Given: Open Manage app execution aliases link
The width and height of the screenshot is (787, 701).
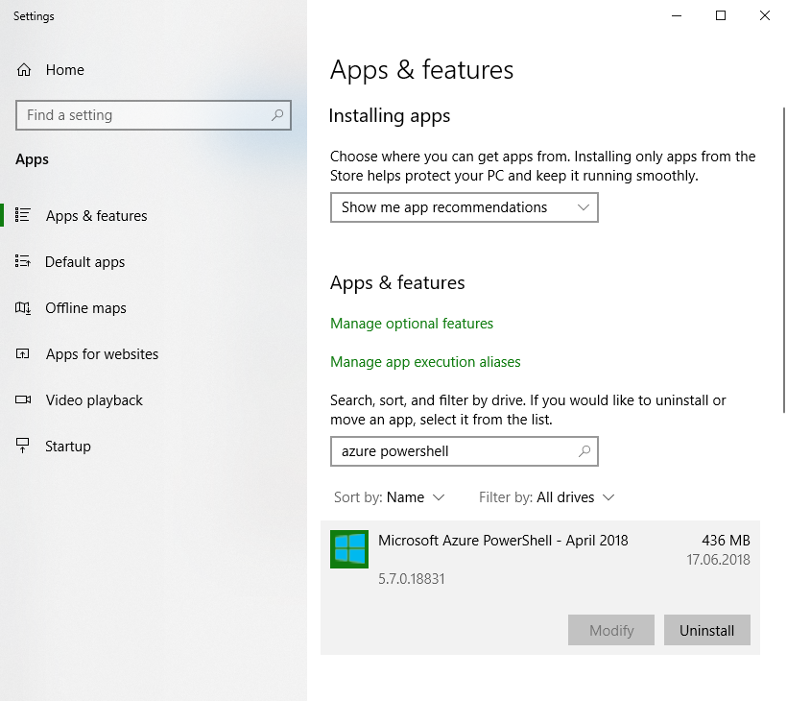Looking at the screenshot, I should pyautogui.click(x=425, y=362).
